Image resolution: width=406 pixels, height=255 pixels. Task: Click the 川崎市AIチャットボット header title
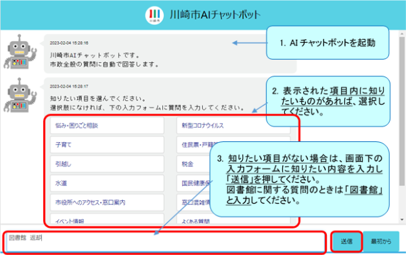[x=215, y=15]
